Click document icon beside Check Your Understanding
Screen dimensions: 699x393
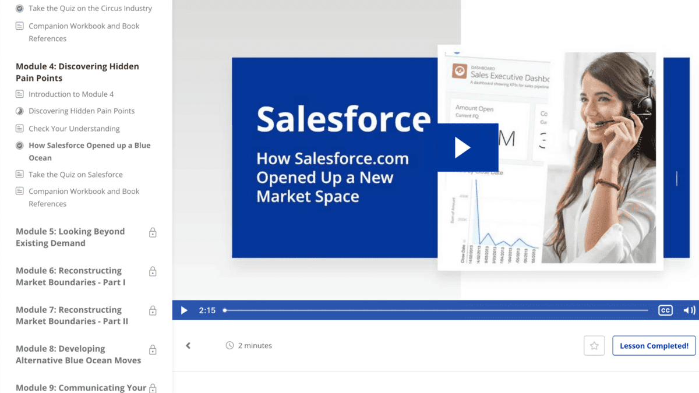click(x=20, y=129)
